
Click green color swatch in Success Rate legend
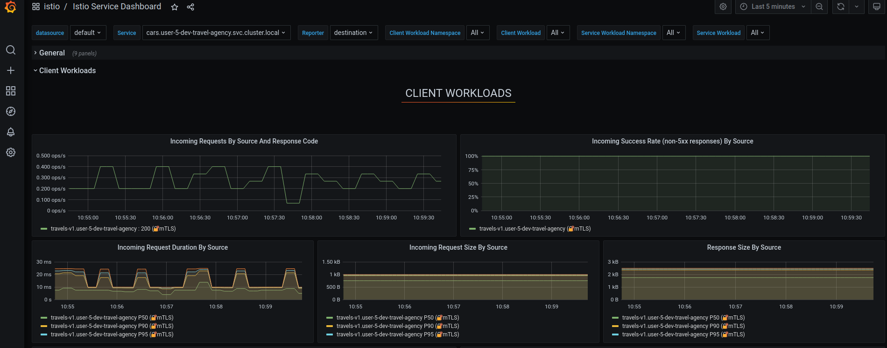(x=472, y=229)
